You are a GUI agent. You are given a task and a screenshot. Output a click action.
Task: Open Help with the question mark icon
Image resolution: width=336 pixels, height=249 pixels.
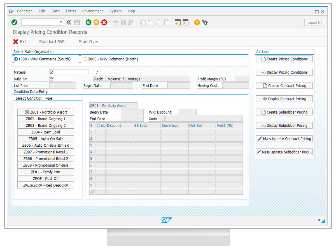197,22
